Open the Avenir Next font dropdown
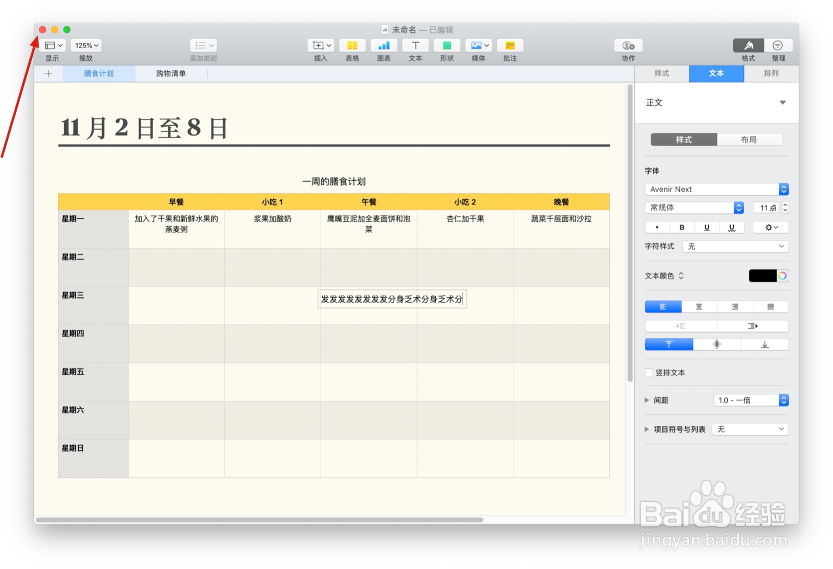 (x=716, y=189)
